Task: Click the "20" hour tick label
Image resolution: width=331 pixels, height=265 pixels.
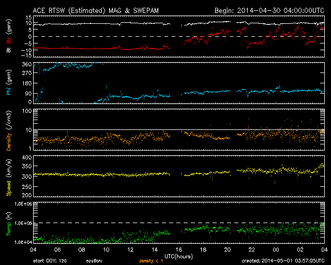Action: [228, 249]
